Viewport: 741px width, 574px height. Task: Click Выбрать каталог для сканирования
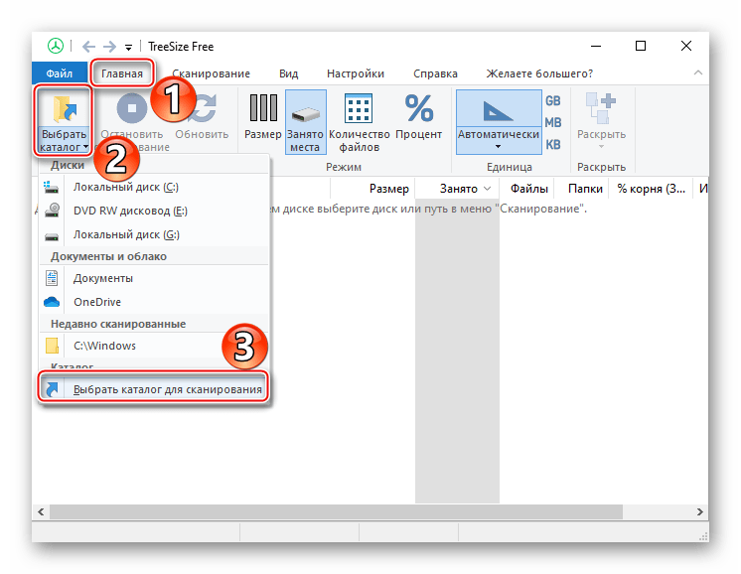click(154, 389)
